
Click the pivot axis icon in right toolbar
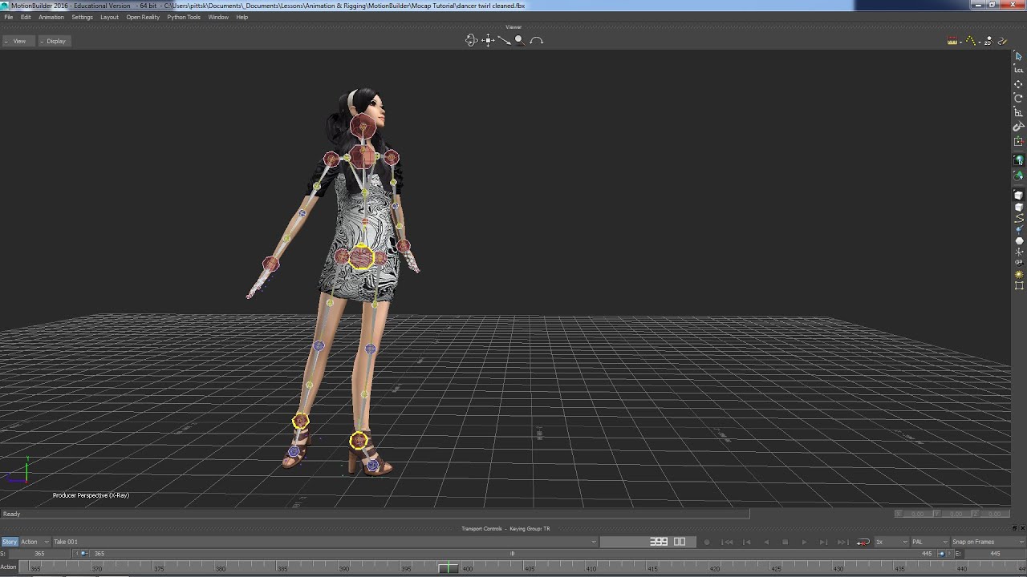point(1019,142)
